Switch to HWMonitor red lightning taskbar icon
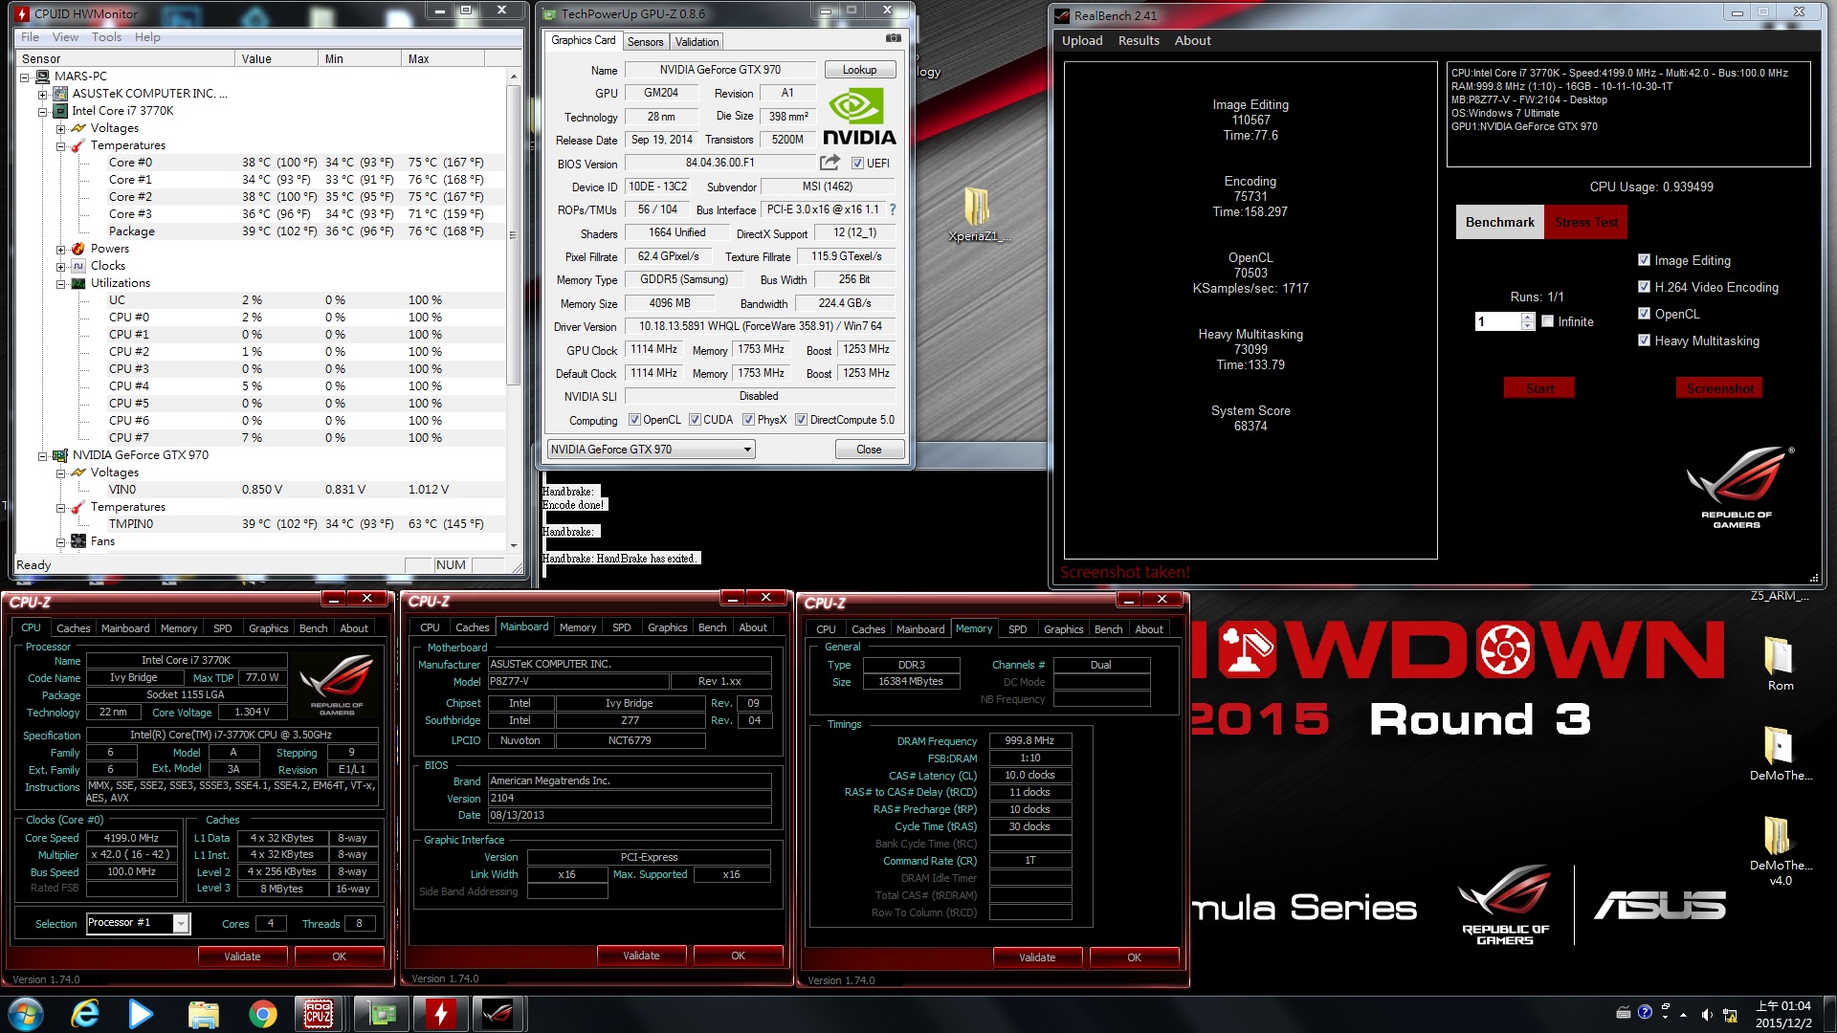1837x1033 pixels. [x=441, y=1014]
